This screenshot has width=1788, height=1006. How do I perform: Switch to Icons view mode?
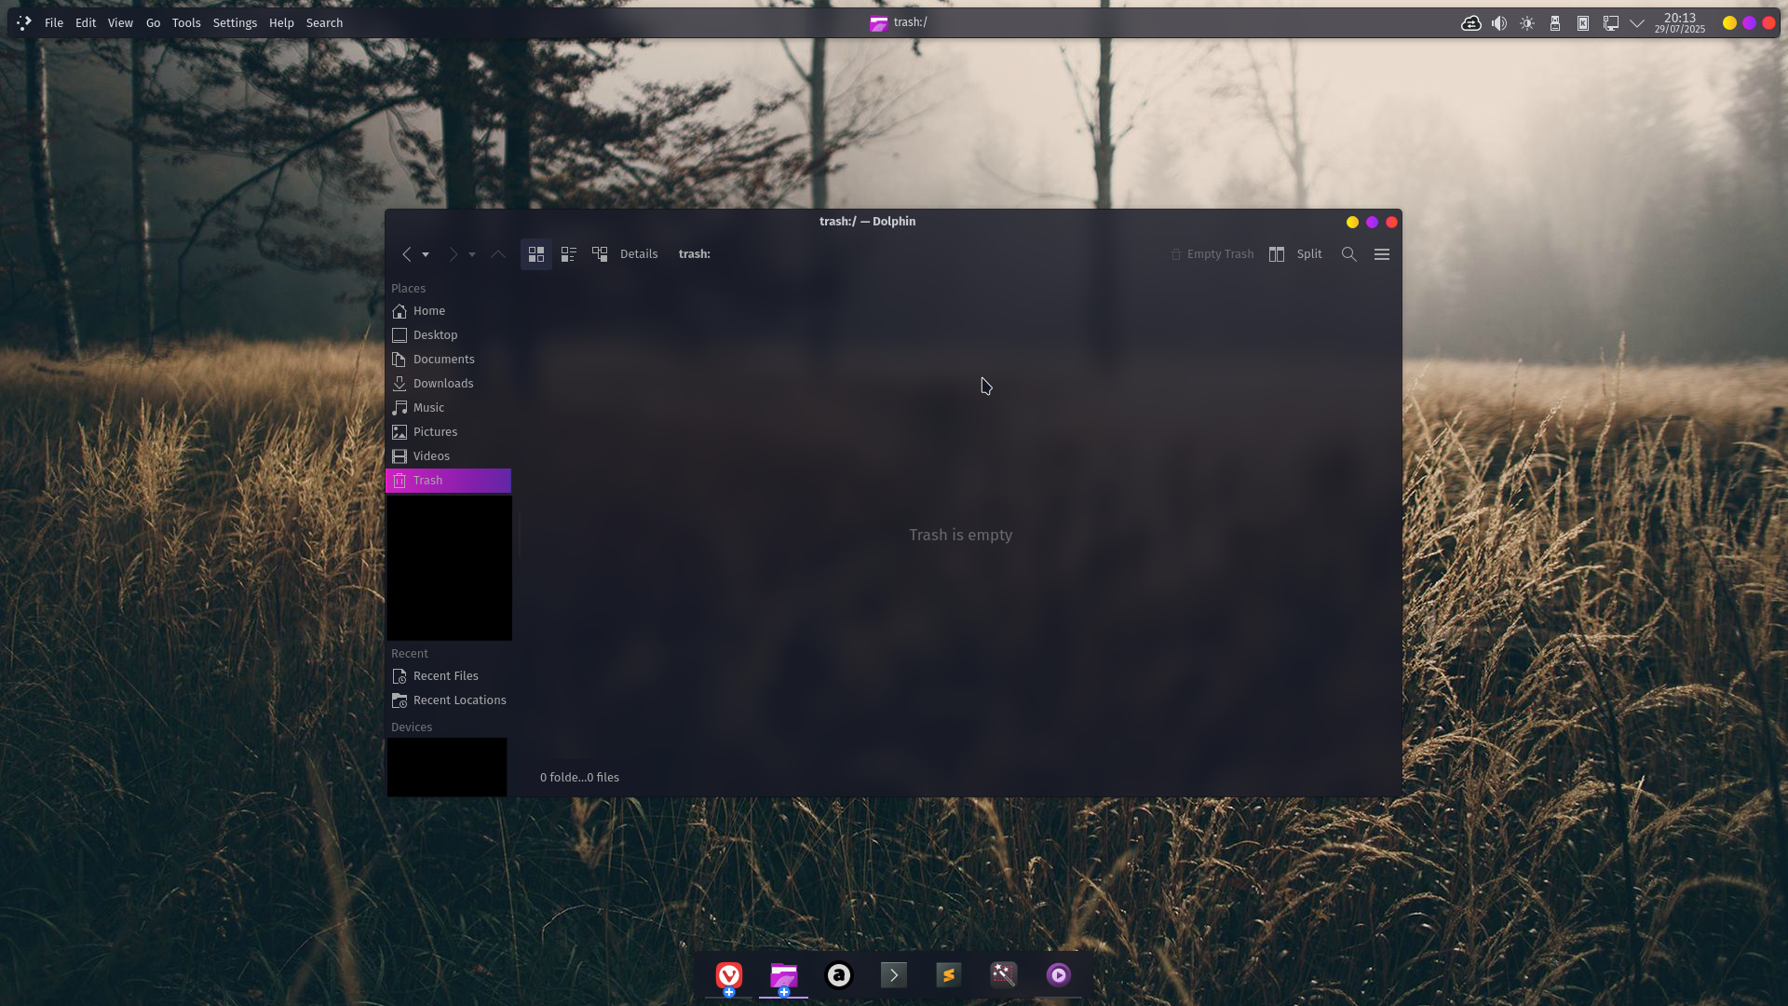(536, 254)
